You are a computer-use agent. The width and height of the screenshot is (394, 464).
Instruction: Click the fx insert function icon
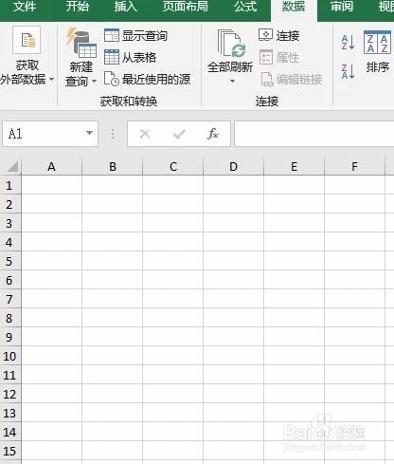pyautogui.click(x=213, y=134)
